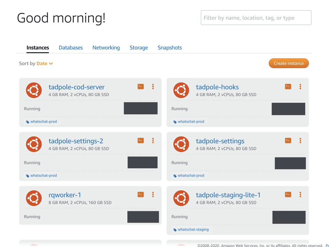This screenshot has width=329, height=247.
Task: Click the Create instance button
Action: (288, 64)
